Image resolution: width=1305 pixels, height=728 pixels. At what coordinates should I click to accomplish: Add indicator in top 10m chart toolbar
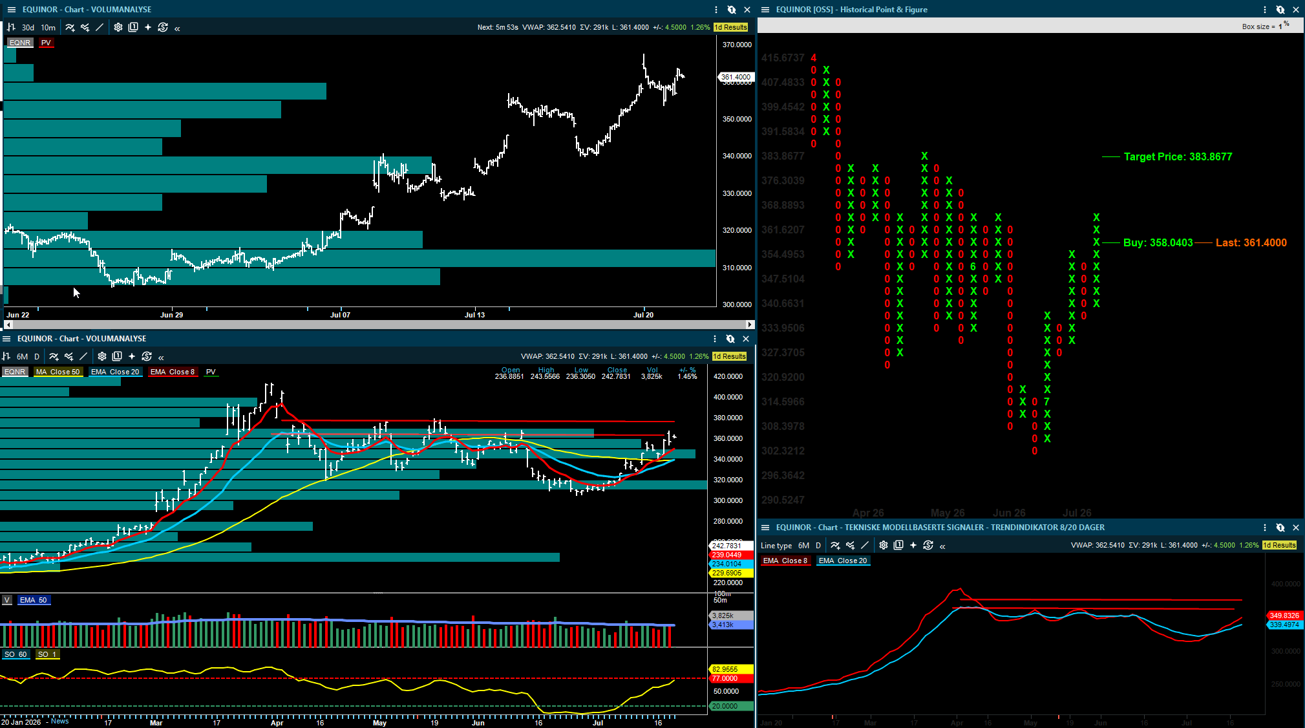tap(70, 27)
